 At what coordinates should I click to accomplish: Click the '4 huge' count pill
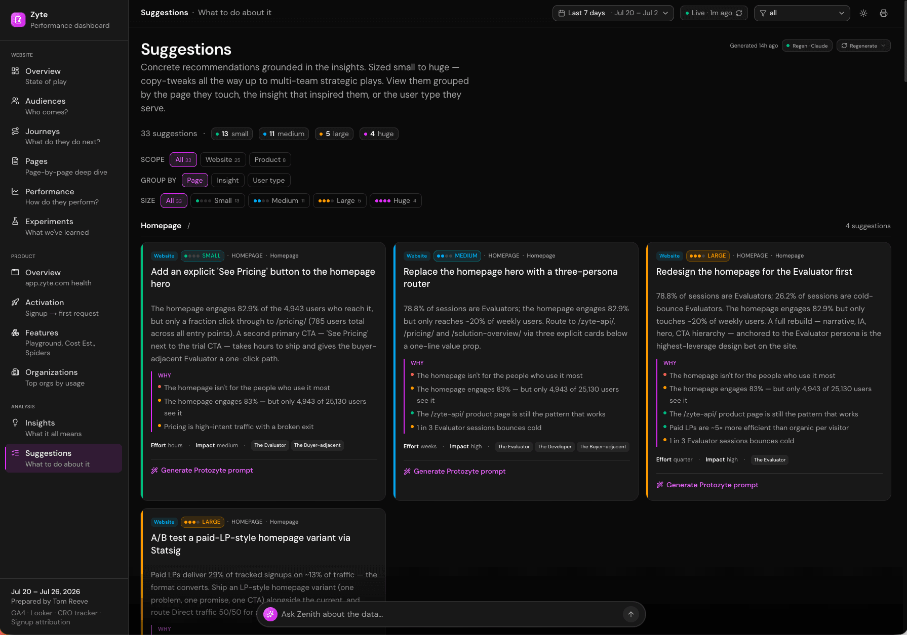pyautogui.click(x=379, y=134)
